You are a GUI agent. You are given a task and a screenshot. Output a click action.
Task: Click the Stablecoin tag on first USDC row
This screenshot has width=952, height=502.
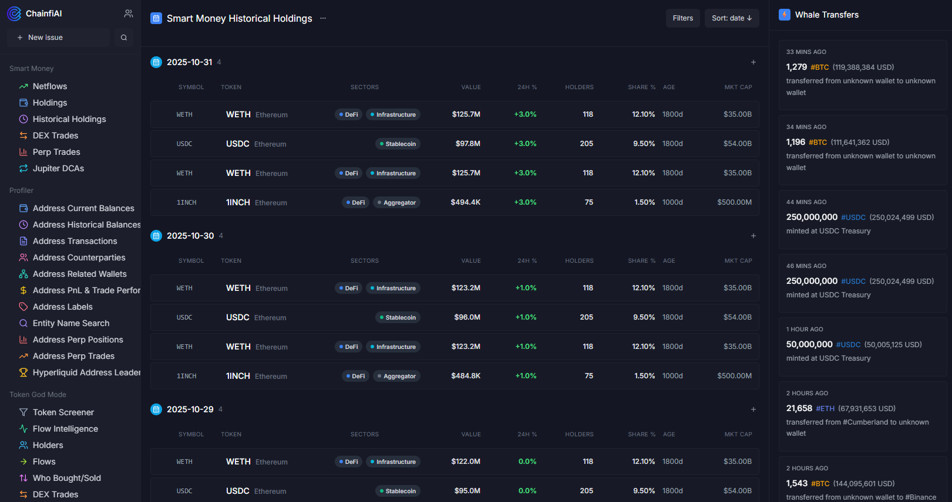pos(398,144)
